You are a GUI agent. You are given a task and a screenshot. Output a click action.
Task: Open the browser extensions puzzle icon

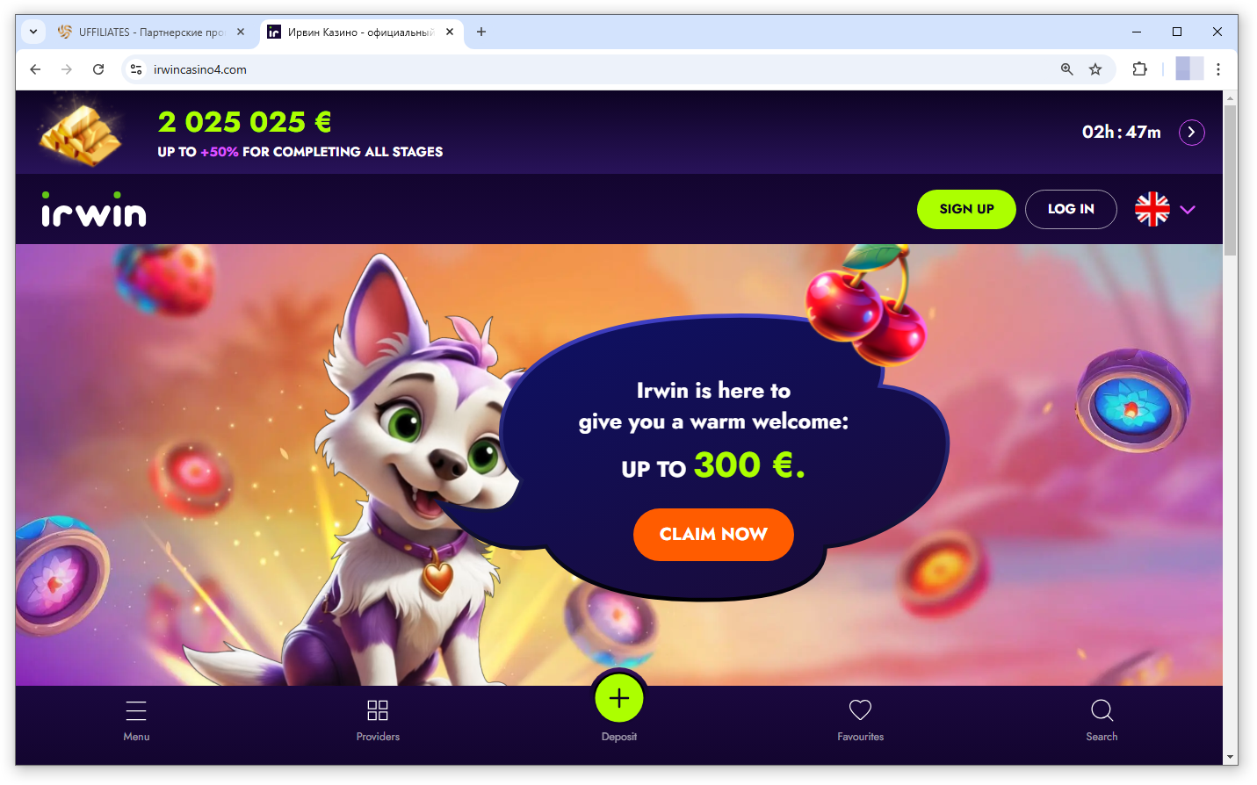(1140, 69)
